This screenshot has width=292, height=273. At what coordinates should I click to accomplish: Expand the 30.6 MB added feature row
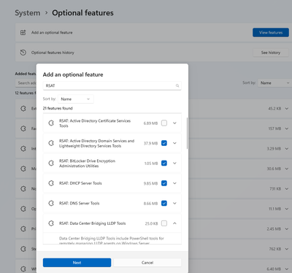point(287,169)
